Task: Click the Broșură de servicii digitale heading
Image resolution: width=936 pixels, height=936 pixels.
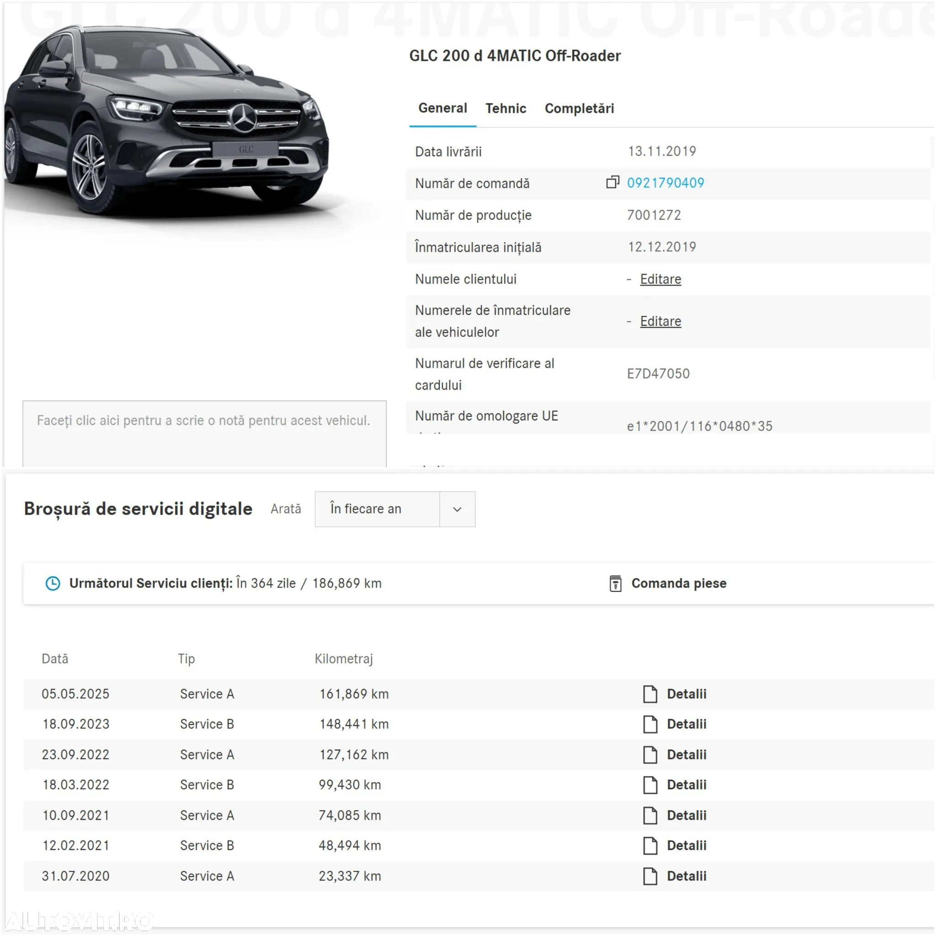Action: (138, 509)
